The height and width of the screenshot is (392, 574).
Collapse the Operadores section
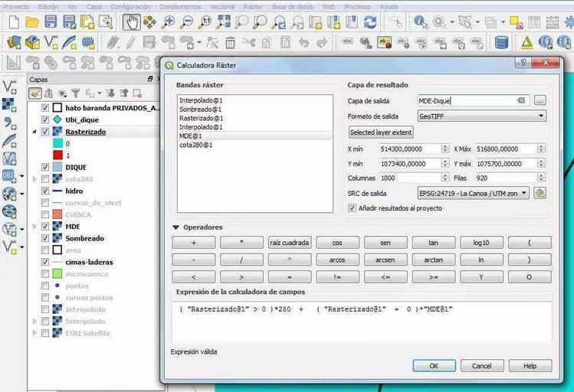tap(175, 227)
